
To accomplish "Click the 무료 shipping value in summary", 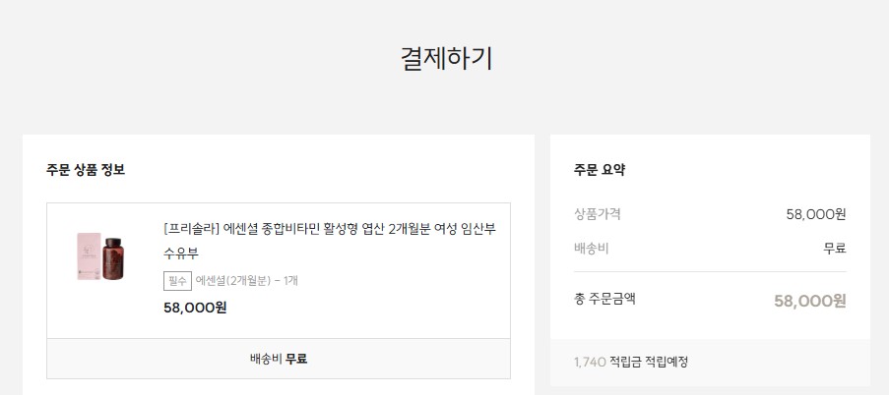I will point(834,248).
